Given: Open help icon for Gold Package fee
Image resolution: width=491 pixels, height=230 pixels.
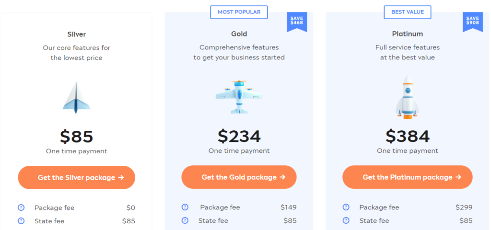Looking at the screenshot, I should coord(185,207).
